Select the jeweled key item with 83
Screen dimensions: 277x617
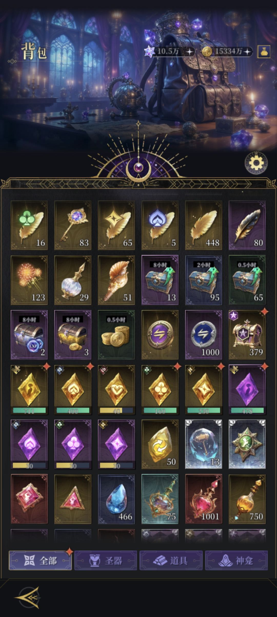coord(73,225)
